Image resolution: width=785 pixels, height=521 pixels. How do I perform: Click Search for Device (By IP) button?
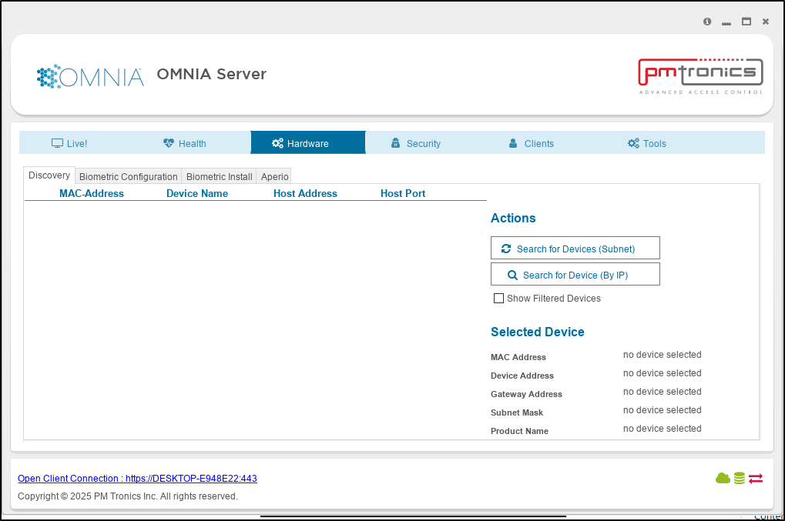point(575,274)
